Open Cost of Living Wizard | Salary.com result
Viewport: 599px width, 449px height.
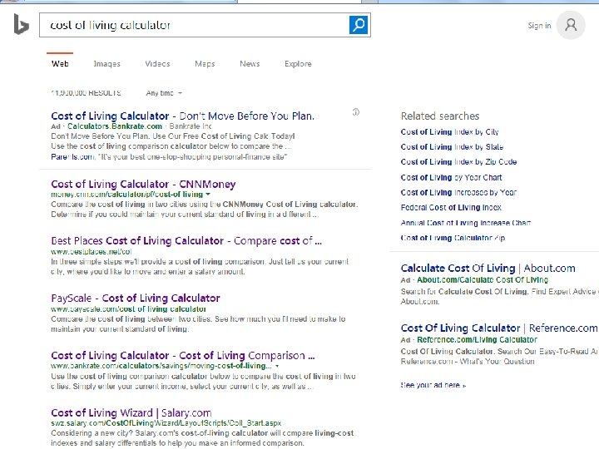(131, 412)
